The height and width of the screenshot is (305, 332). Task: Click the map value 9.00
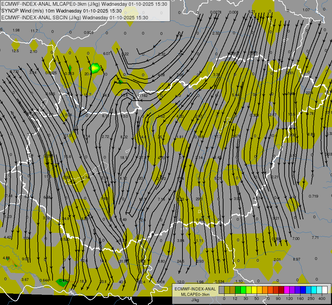click(26, 259)
